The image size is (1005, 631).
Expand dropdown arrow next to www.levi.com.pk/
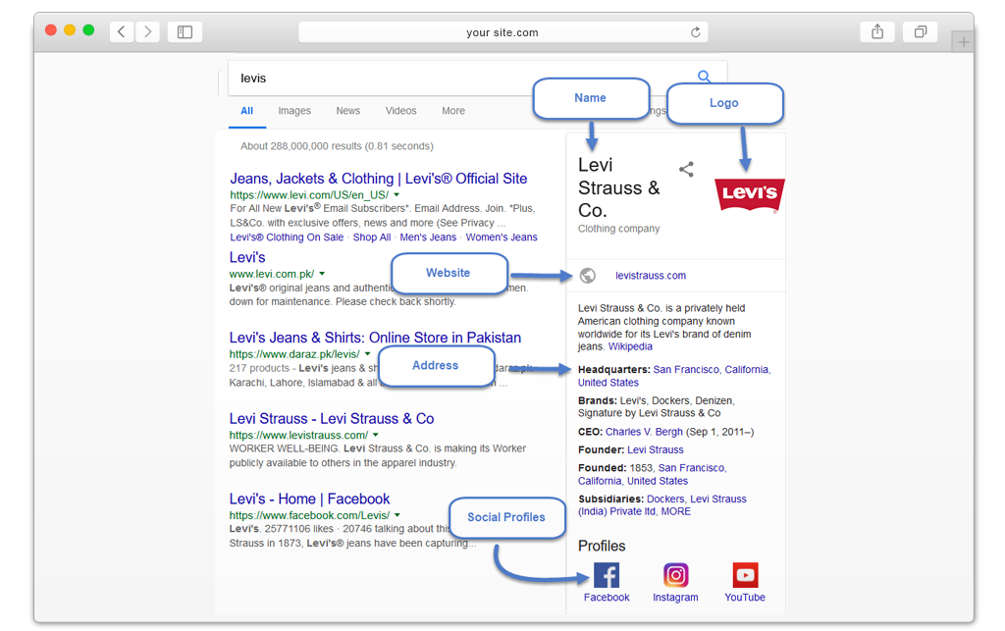[322, 274]
